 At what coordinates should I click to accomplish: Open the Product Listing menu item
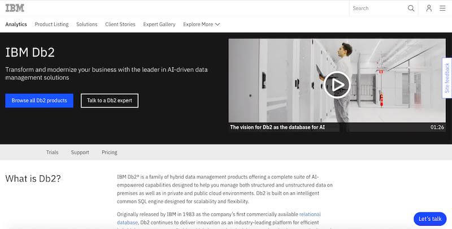51,24
